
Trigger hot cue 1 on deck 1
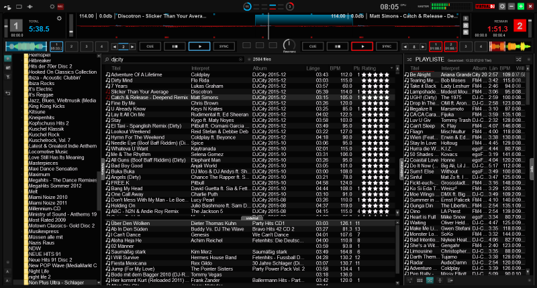coord(56,46)
